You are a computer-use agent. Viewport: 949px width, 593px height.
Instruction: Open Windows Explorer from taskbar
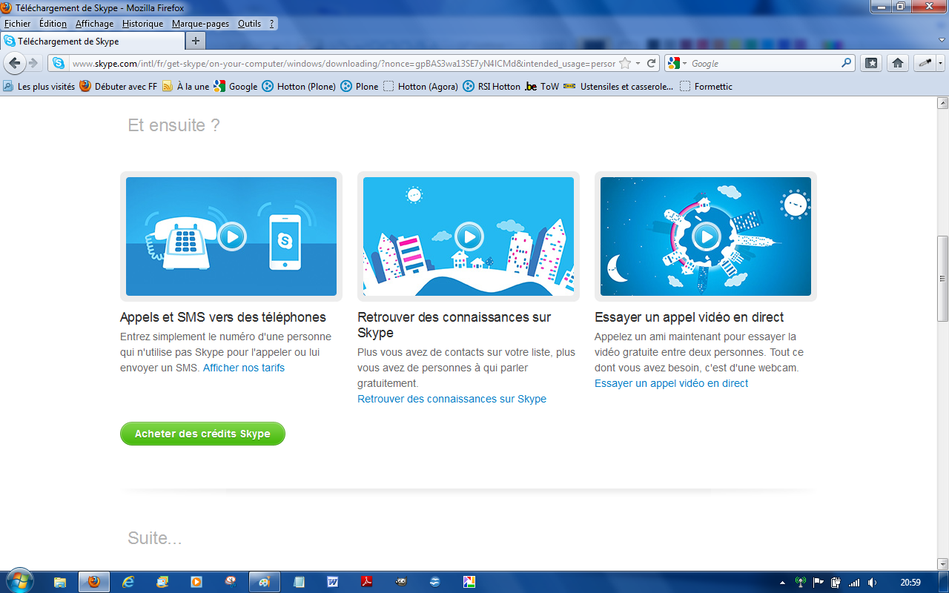tap(60, 582)
